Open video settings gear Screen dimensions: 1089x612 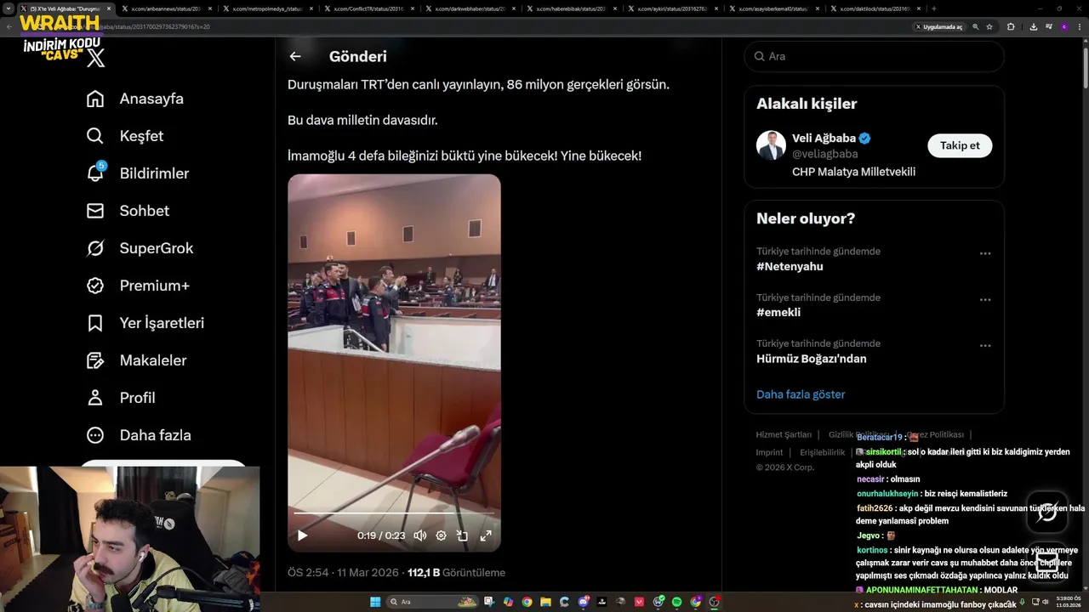441,535
